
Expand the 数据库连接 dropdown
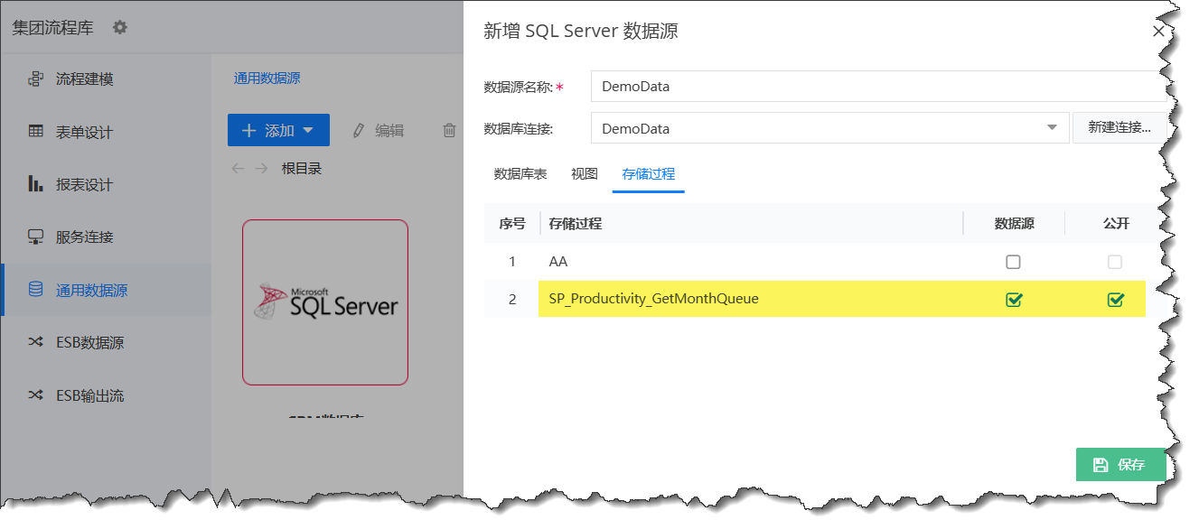(1052, 128)
